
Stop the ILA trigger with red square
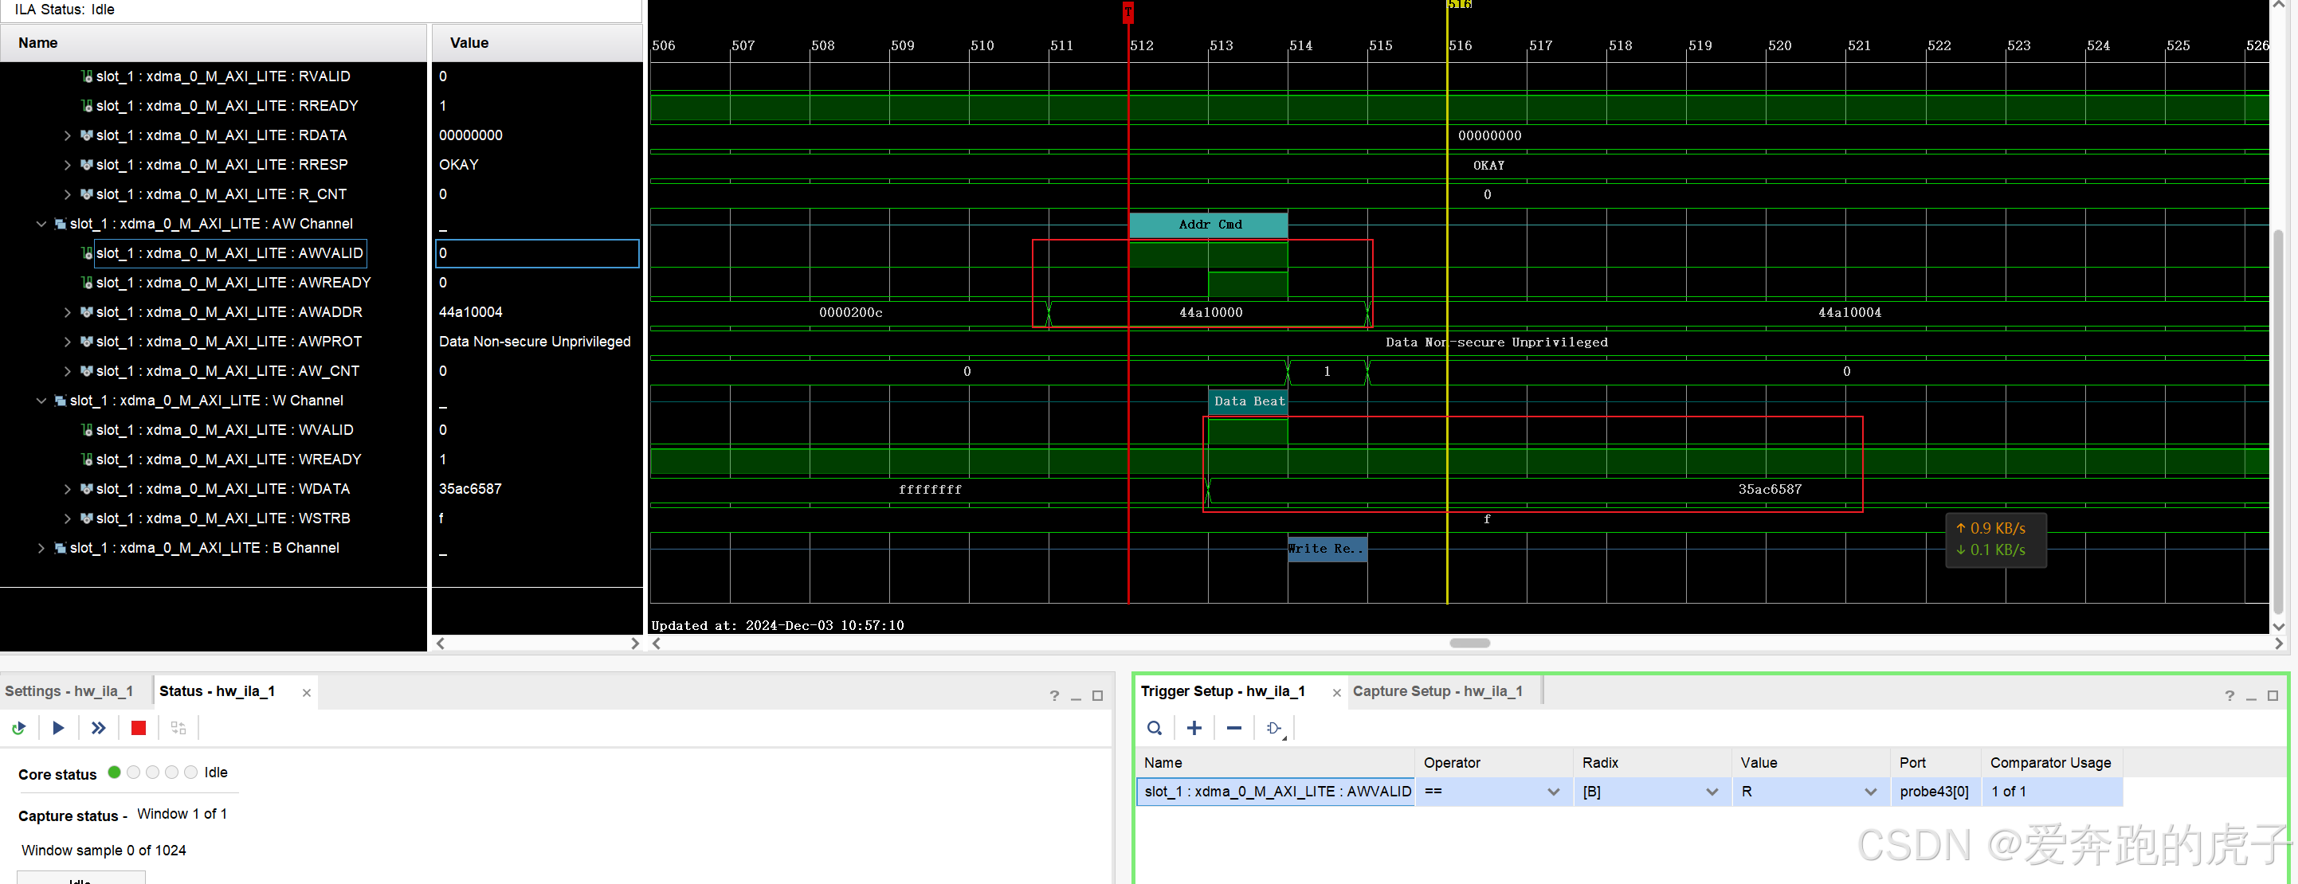pyautogui.click(x=139, y=728)
